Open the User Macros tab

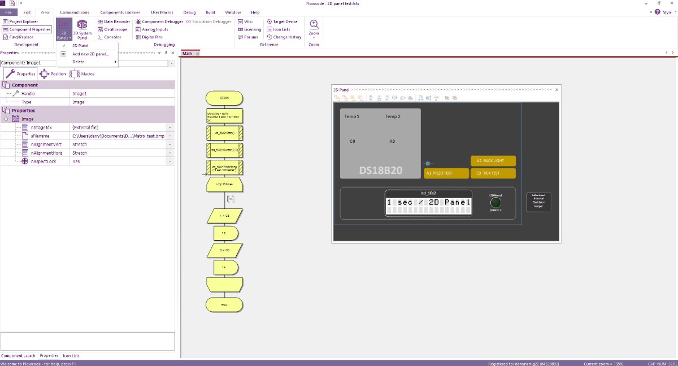(162, 12)
